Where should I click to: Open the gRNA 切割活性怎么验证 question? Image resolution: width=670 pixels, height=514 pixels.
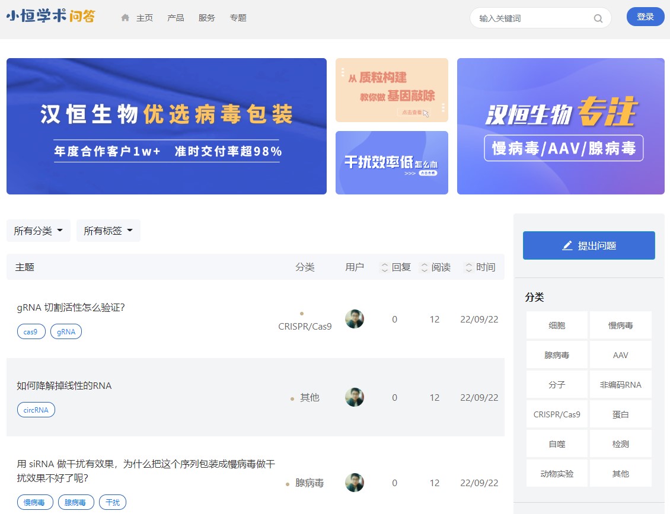(x=71, y=308)
